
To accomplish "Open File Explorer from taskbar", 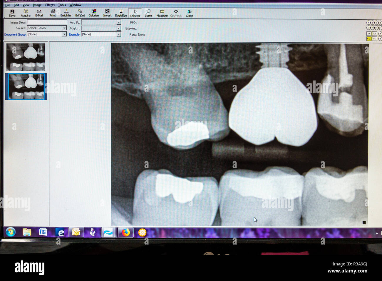I will point(27,232).
